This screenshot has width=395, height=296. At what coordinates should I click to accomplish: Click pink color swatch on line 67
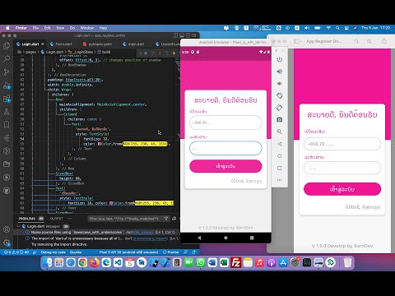[x=111, y=203]
